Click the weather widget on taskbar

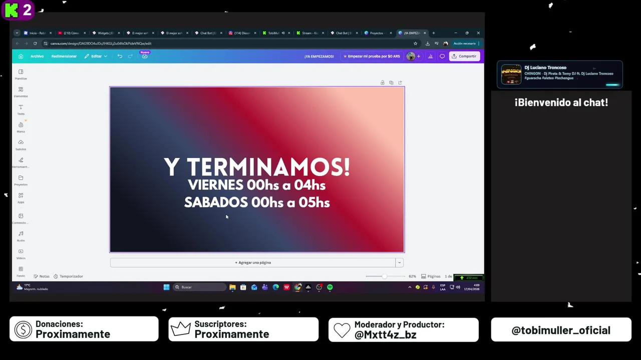click(33, 287)
